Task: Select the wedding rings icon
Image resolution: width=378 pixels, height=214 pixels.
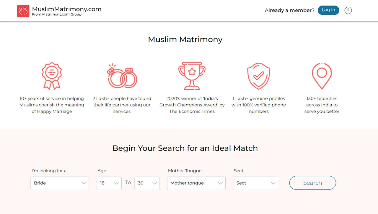Action: click(x=122, y=76)
